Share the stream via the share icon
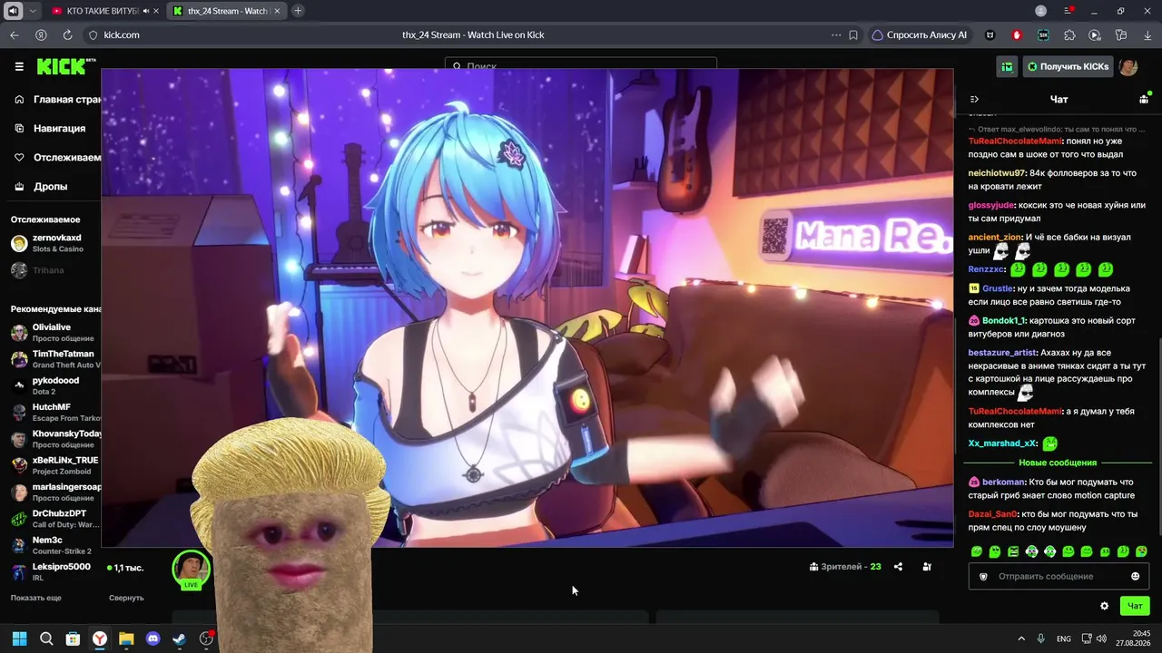Viewport: 1162px width, 653px height. 898,567
